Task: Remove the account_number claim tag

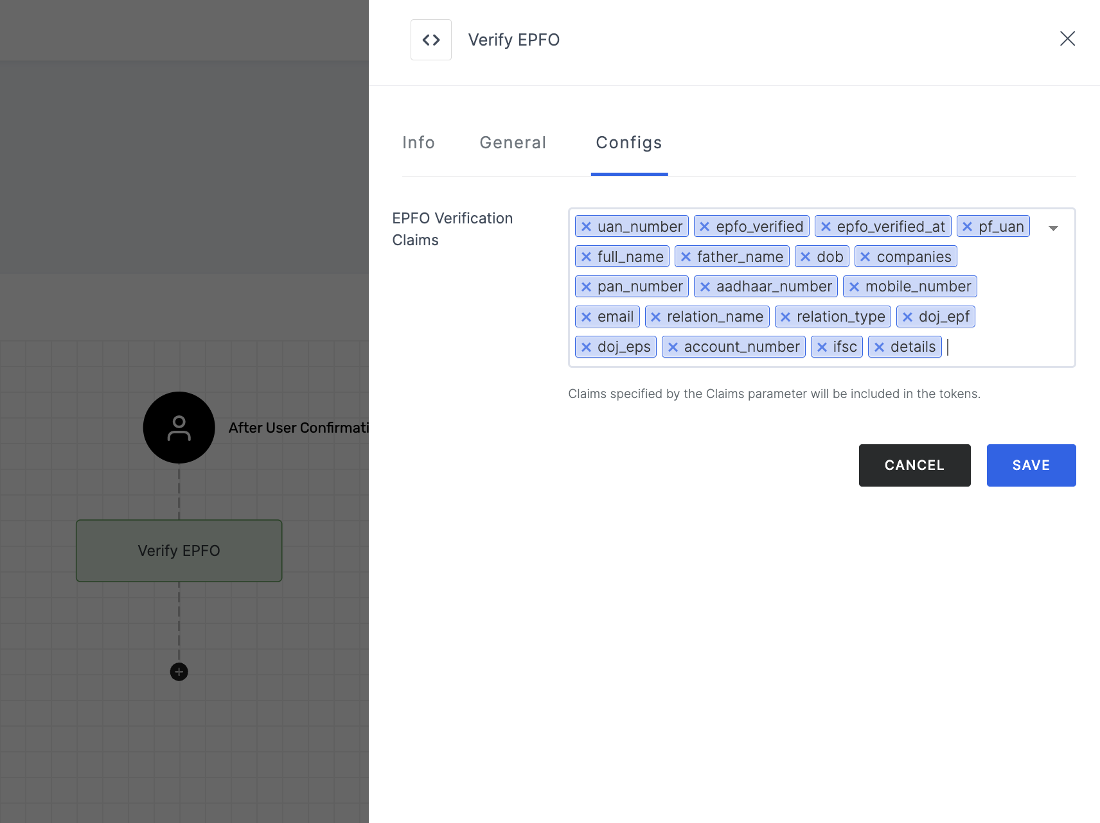Action: 673,347
